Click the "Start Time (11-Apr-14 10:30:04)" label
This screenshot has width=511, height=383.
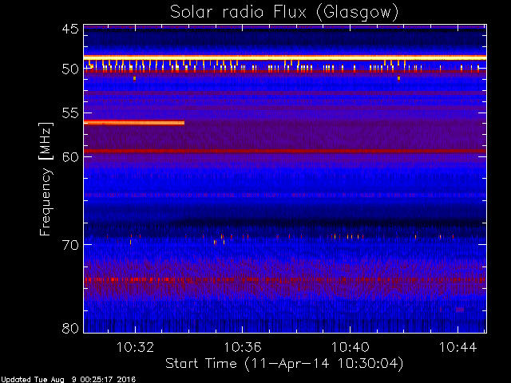(284, 364)
